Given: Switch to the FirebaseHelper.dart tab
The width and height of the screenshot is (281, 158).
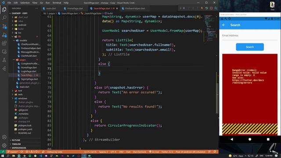Looking at the screenshot, I should [x=135, y=8].
